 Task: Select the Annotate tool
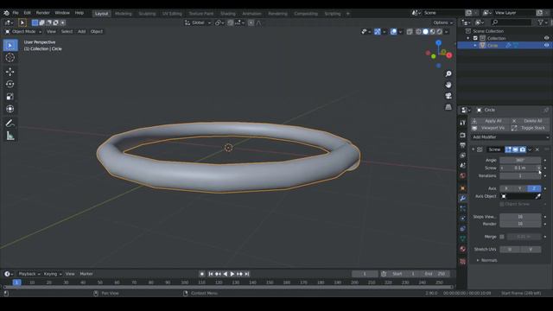pyautogui.click(x=10, y=123)
